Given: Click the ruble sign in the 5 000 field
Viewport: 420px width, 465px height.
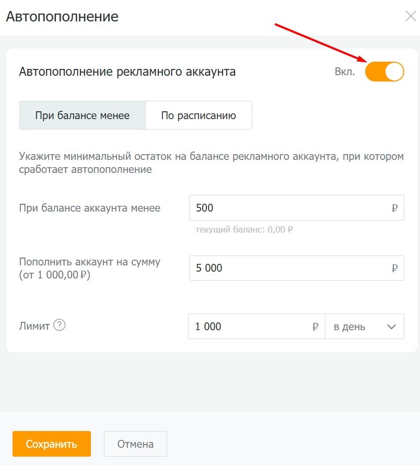Looking at the screenshot, I should pos(394,268).
